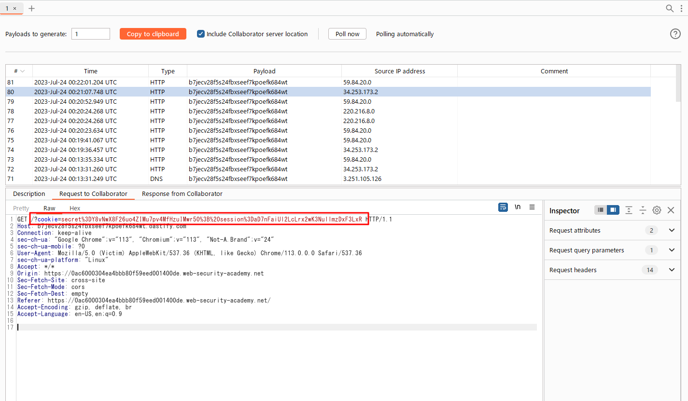This screenshot has height=401, width=688.
Task: Select tab 1
Action: coord(7,8)
